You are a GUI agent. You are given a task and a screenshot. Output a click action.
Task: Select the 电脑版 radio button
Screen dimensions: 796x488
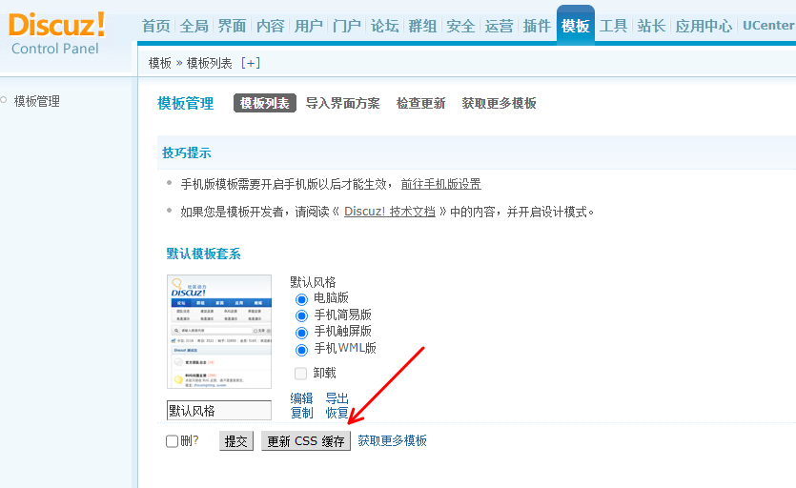pyautogui.click(x=301, y=299)
